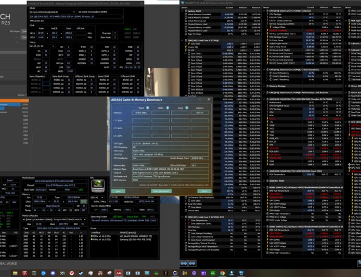Click the orange top score bar in Cinebench ranking
Screen dimensions: 361x277
click(x=14, y=100)
